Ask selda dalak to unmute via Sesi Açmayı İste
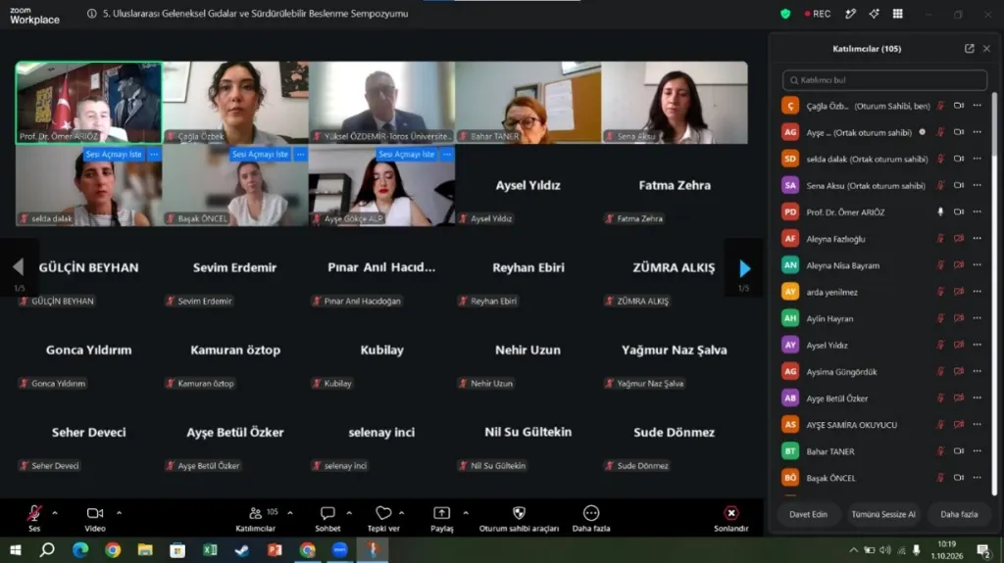 pyautogui.click(x=114, y=154)
